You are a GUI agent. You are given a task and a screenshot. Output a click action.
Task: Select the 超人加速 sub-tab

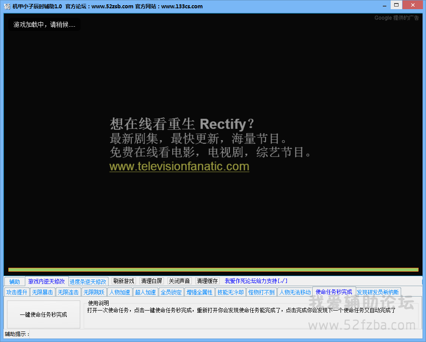tap(145, 292)
